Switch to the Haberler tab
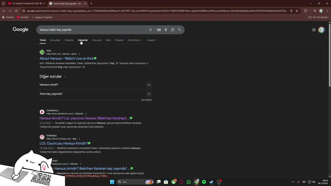Screen dimensions: 331x186 (x=83, y=40)
